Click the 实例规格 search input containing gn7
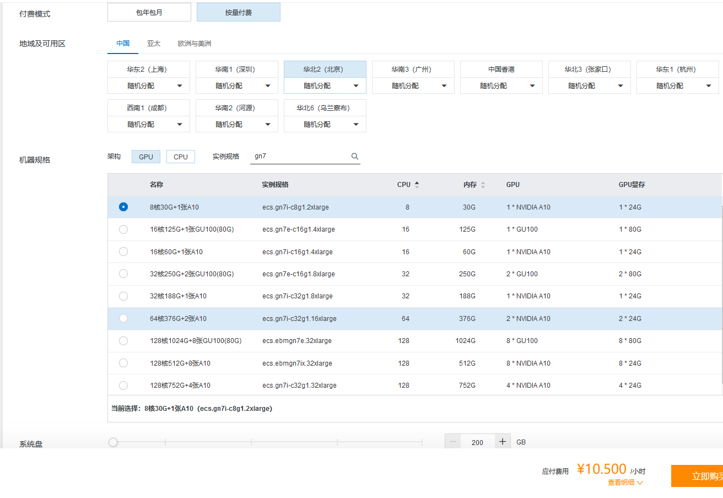 (305, 157)
